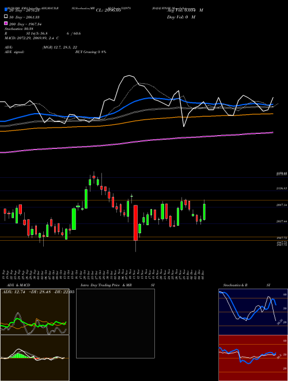Click the 2097.14 price axis label
This screenshot has width=288, height=381.
(282, 206)
